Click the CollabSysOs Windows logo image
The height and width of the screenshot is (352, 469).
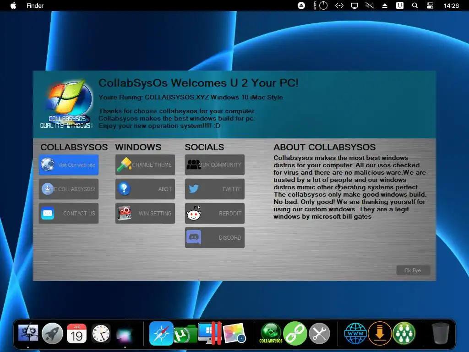[67, 104]
